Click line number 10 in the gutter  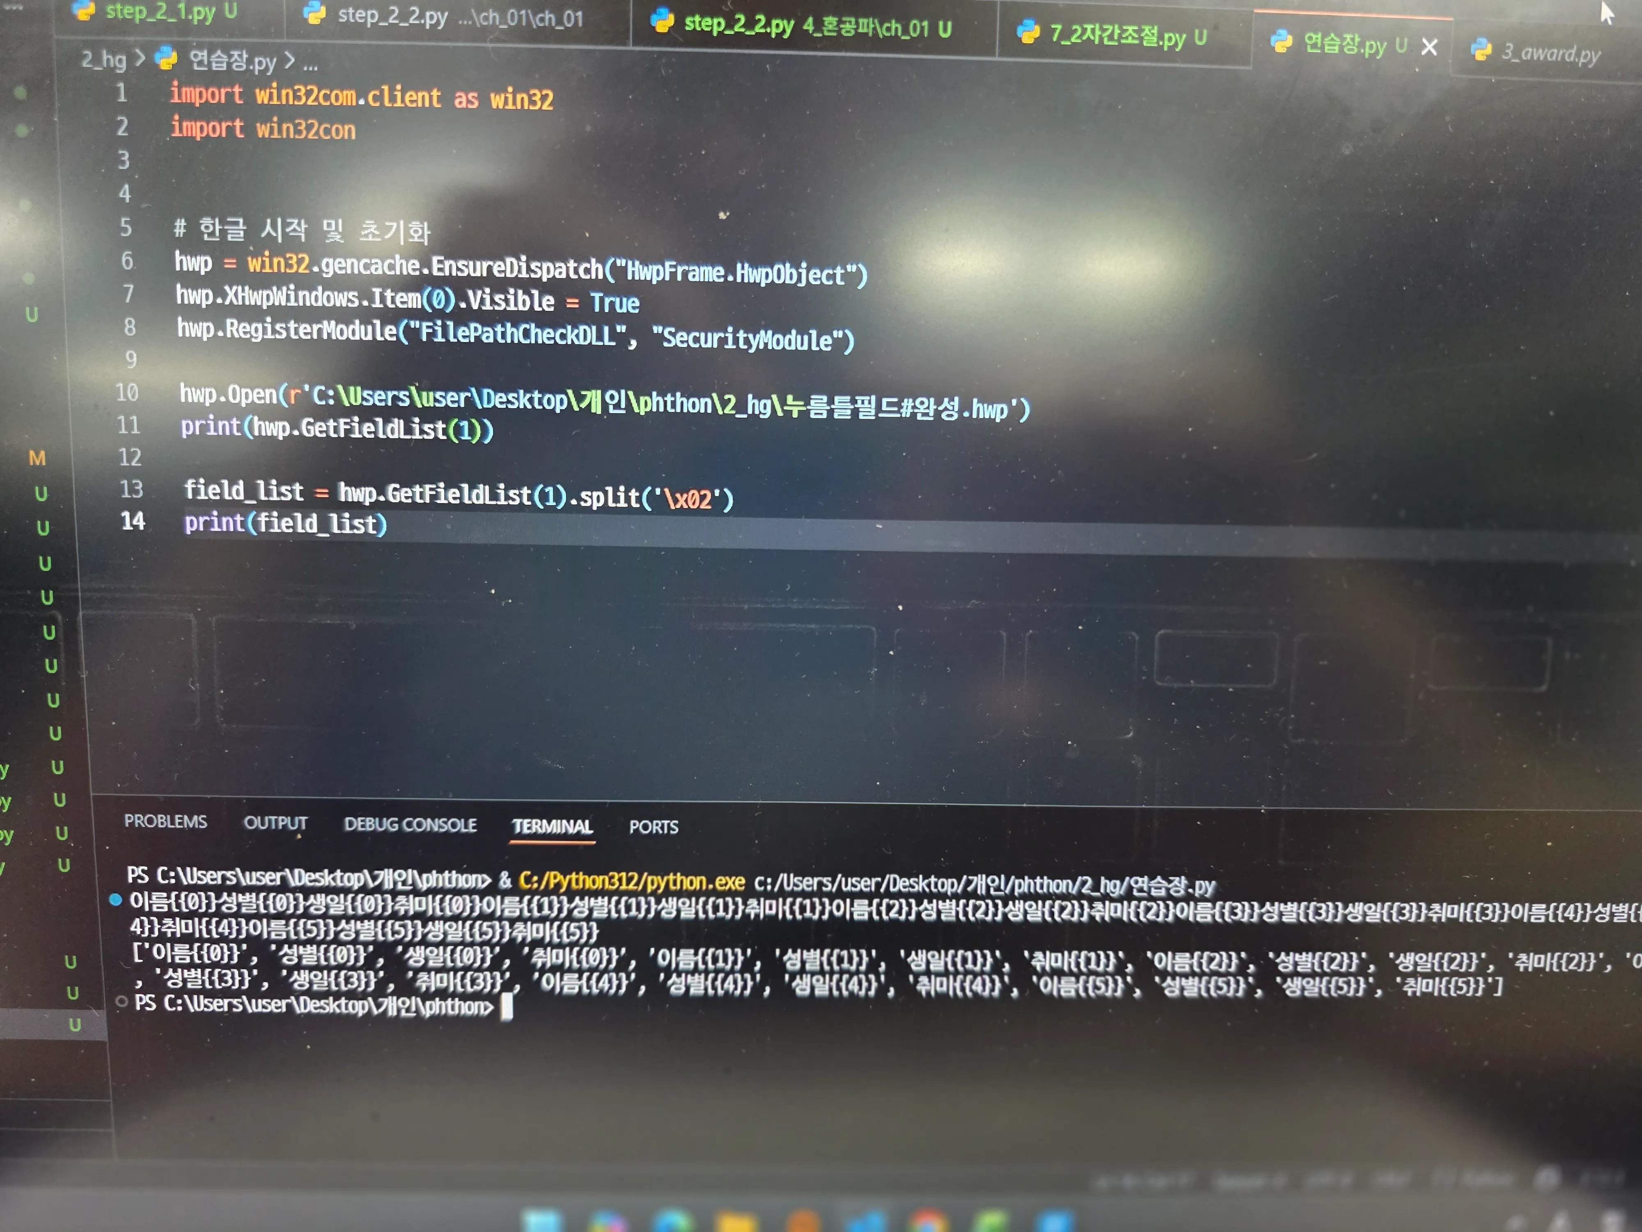127,393
